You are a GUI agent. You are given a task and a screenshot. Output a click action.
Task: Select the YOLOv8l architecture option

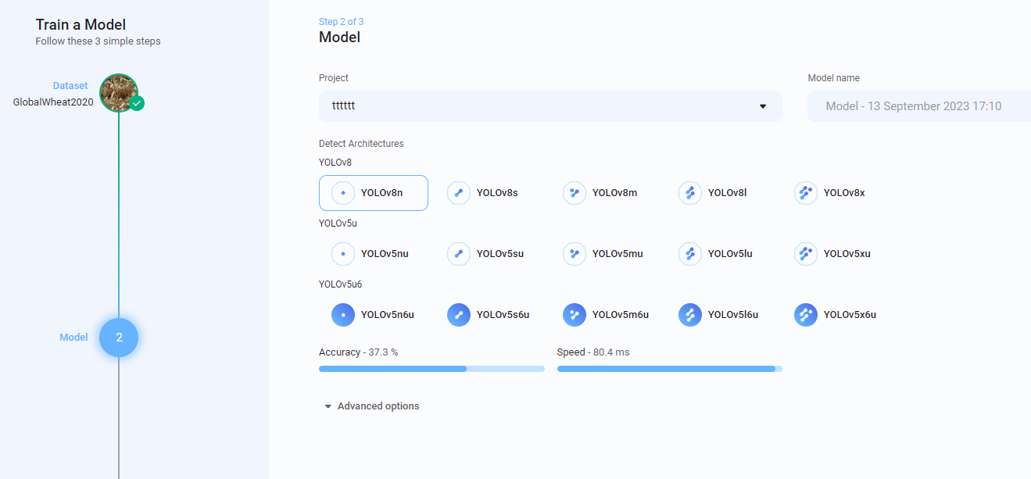click(x=690, y=192)
